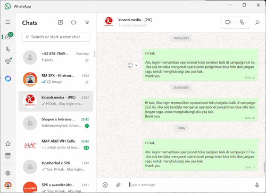Click the campaign 25.6 message bubble

pos(200,110)
